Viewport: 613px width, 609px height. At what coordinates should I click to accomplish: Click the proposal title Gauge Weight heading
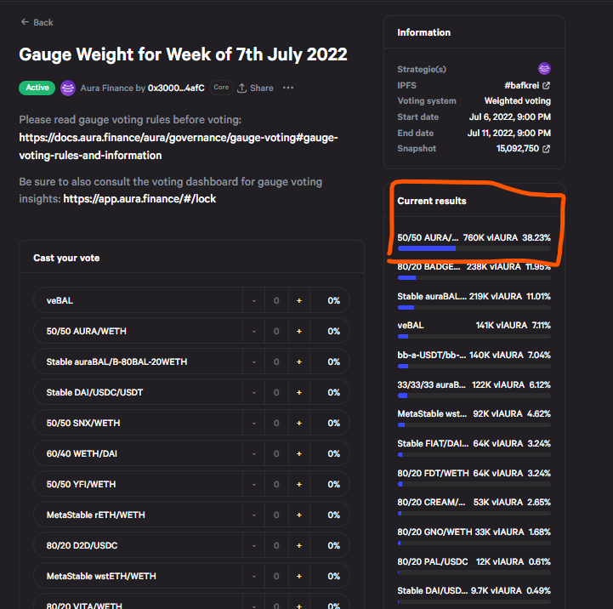coord(183,54)
